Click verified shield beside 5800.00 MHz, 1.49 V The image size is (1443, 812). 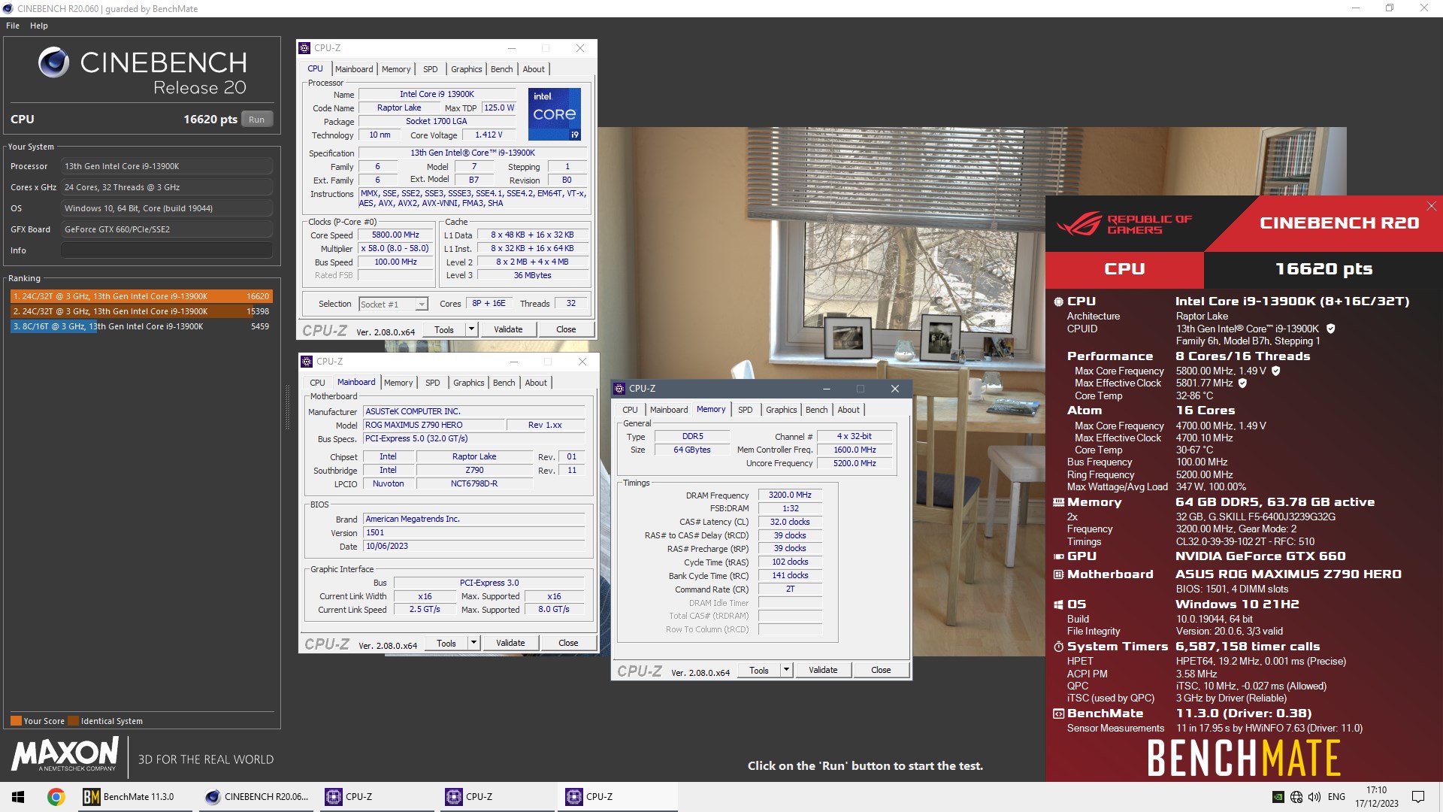click(1276, 371)
